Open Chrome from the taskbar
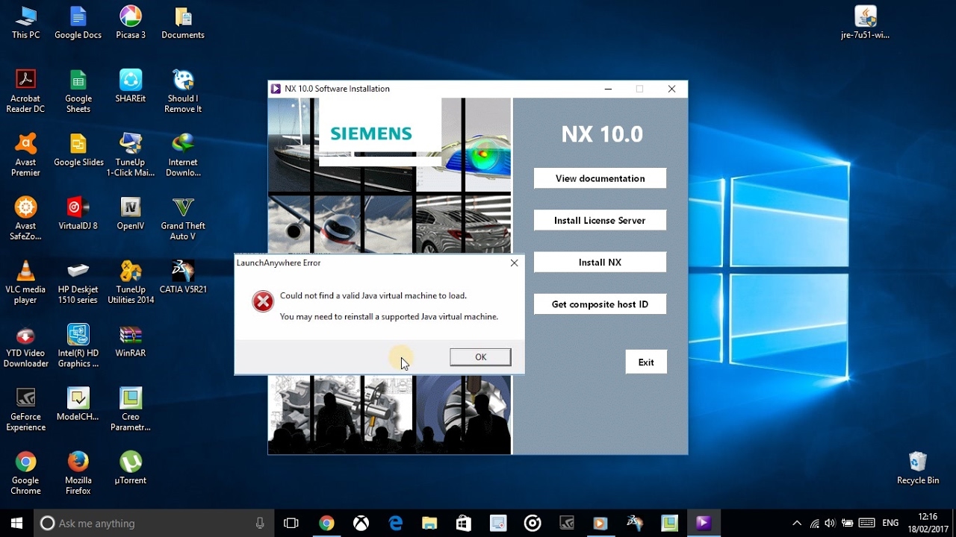The height and width of the screenshot is (537, 956). [x=326, y=524]
